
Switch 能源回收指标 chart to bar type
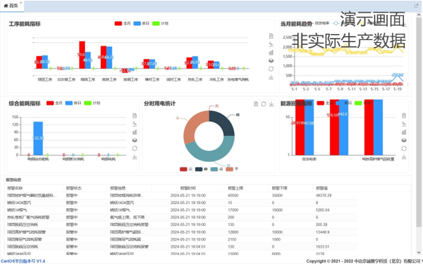(x=404, y=132)
